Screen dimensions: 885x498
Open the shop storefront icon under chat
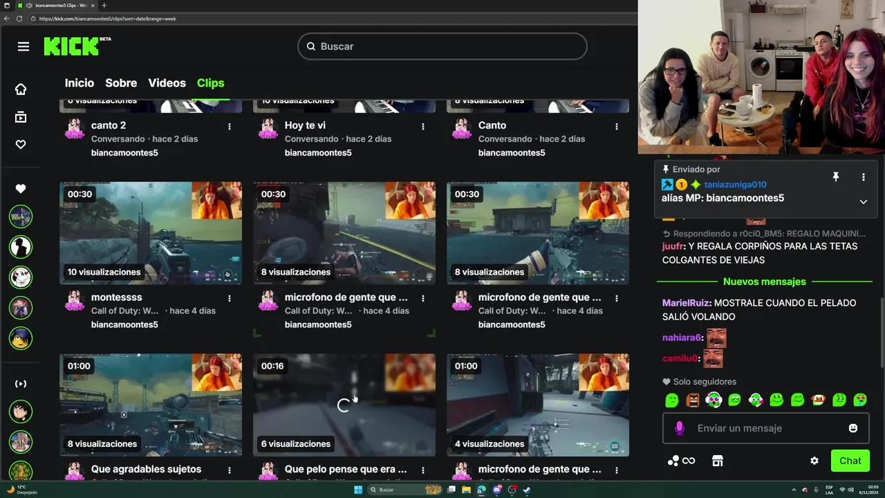click(718, 461)
